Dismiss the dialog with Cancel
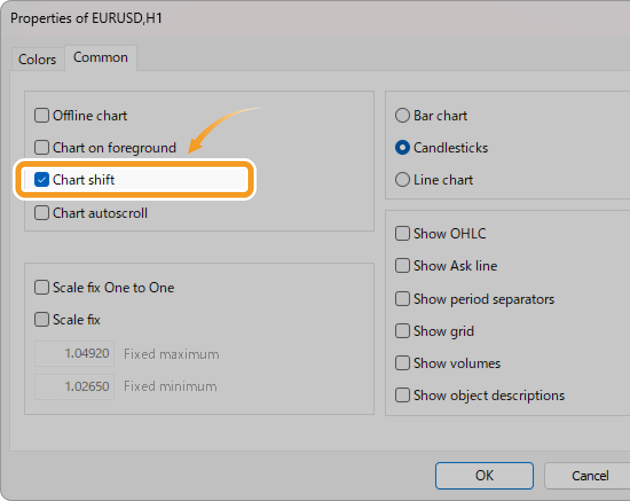Viewport: 630px width, 501px height. pyautogui.click(x=590, y=475)
